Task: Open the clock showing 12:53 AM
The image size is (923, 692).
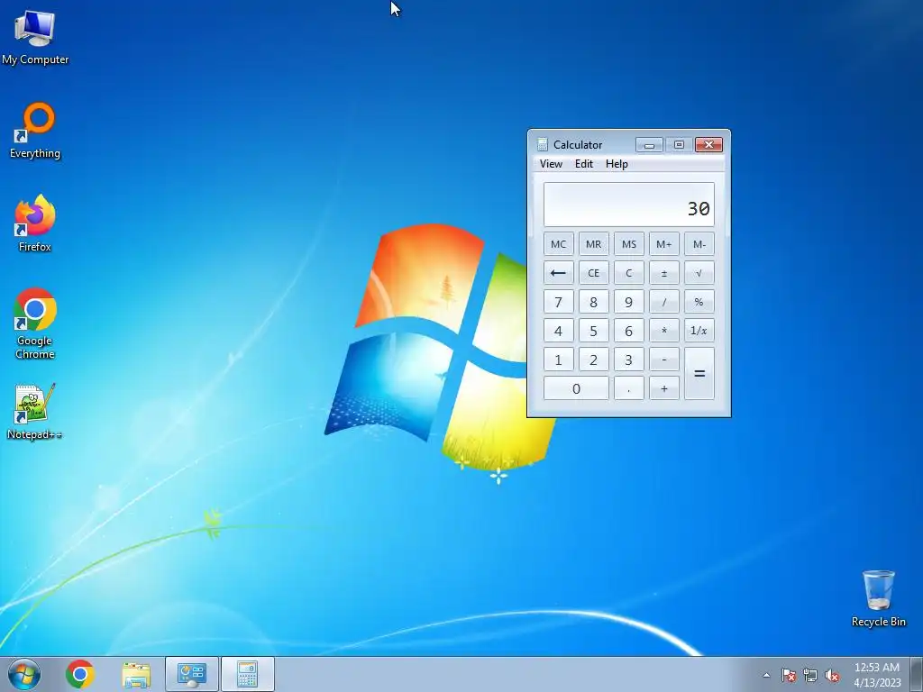Action: point(877,674)
